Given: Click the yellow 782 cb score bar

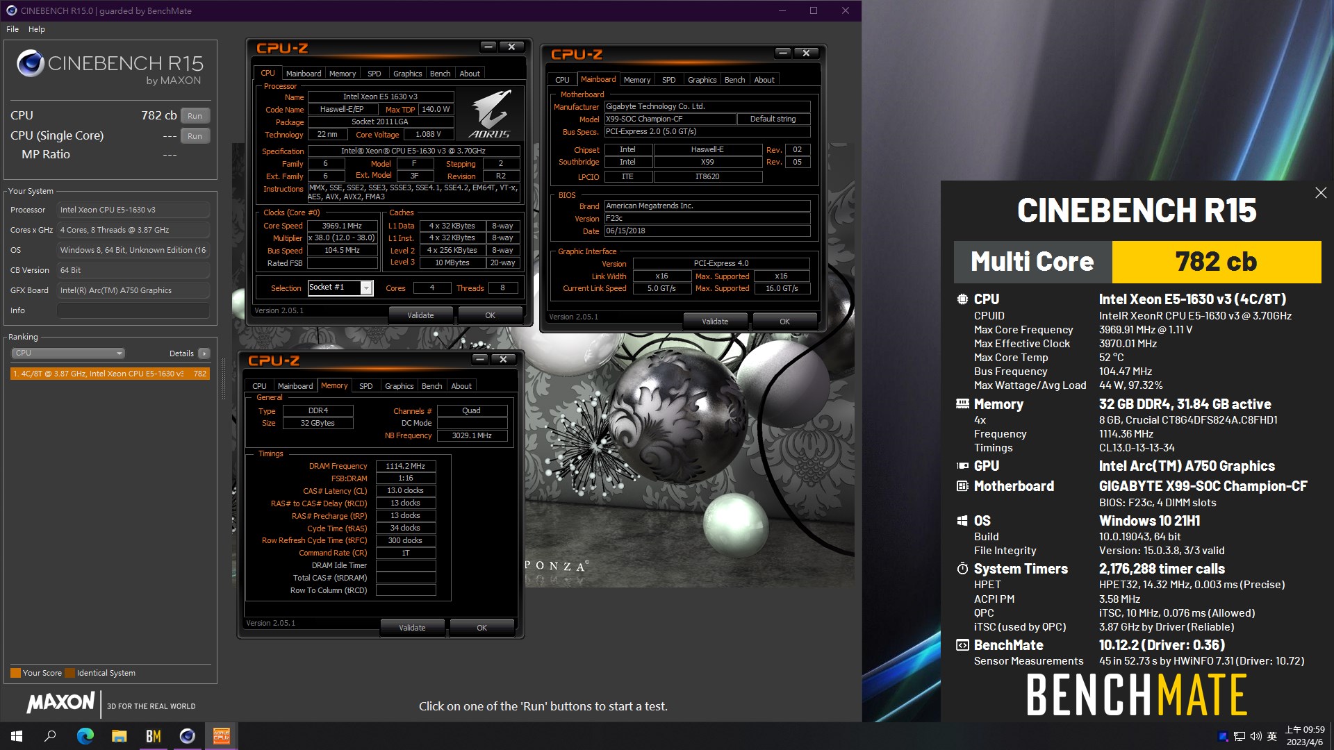Looking at the screenshot, I should click(1216, 262).
